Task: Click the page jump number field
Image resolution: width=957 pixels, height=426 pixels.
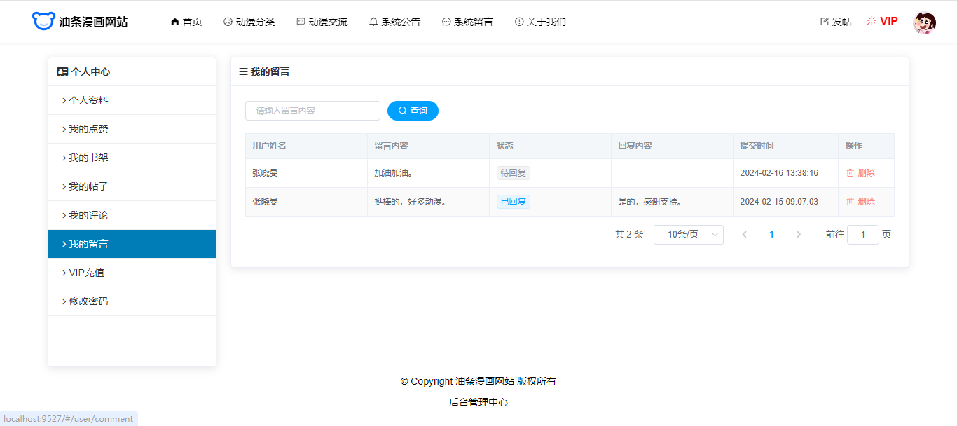Action: pos(862,235)
